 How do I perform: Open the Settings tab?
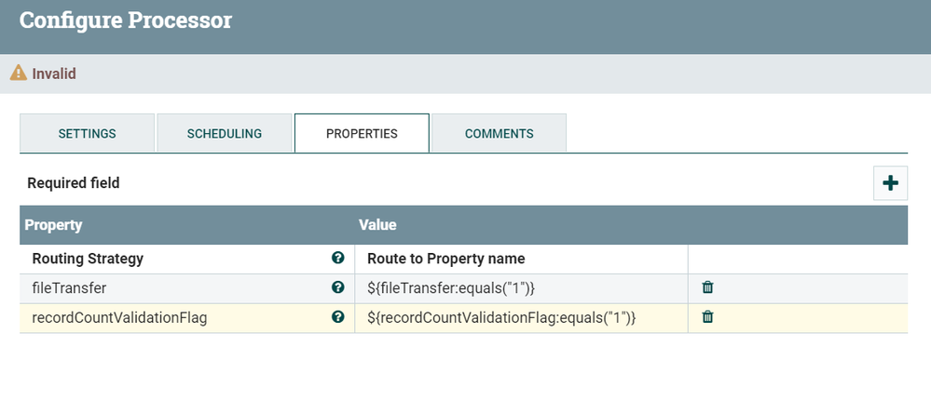88,133
